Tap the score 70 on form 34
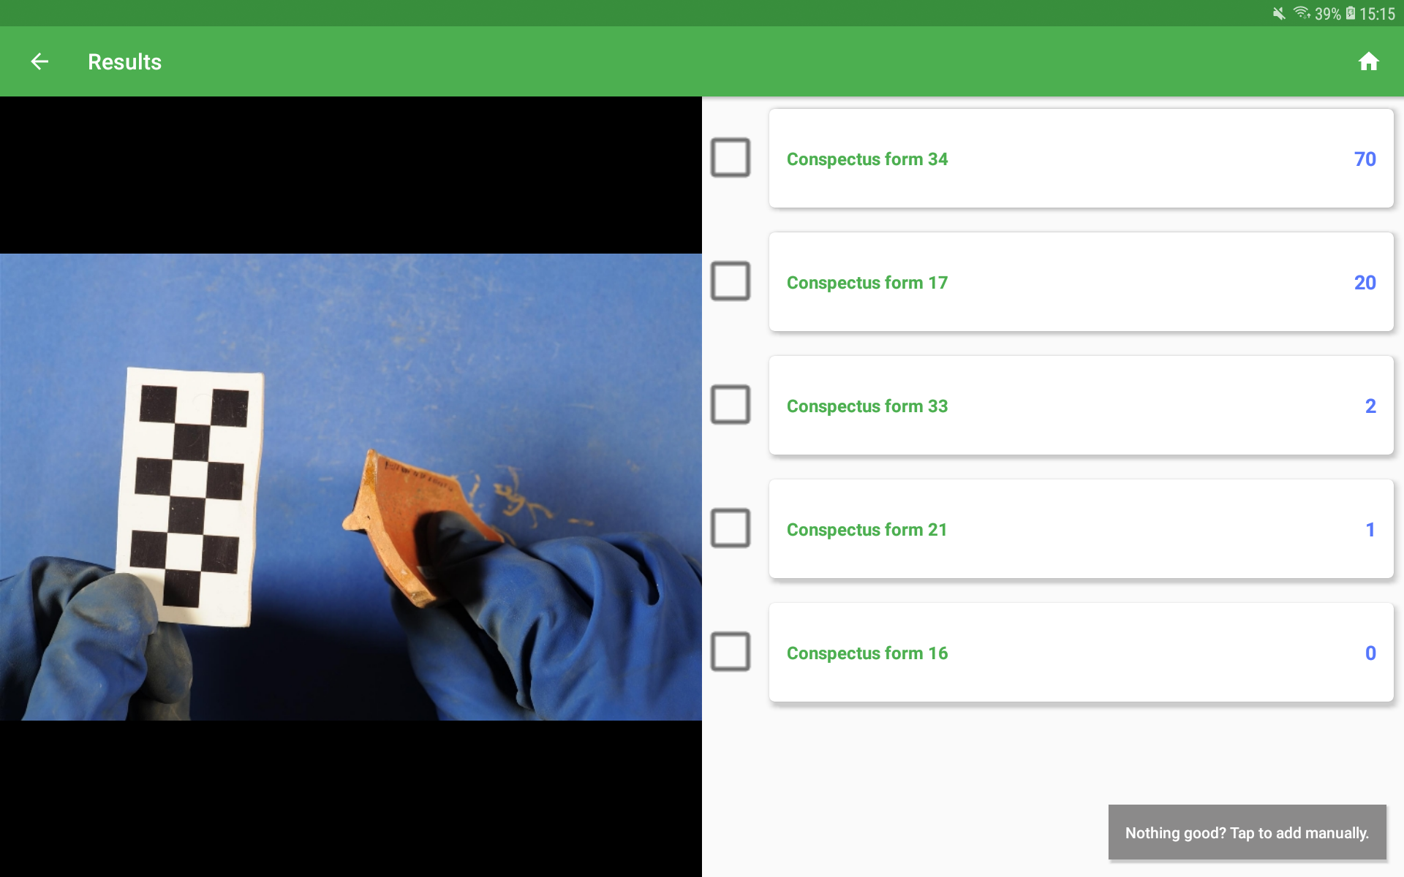The image size is (1404, 877). [1365, 159]
